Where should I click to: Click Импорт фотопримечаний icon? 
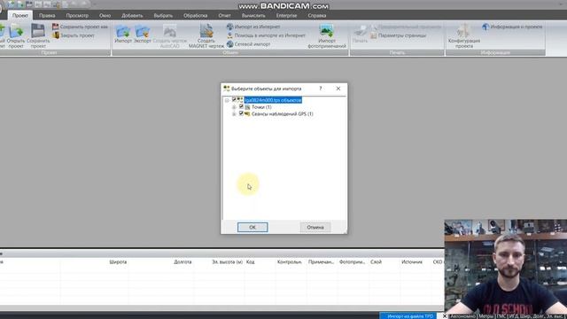coord(327,31)
